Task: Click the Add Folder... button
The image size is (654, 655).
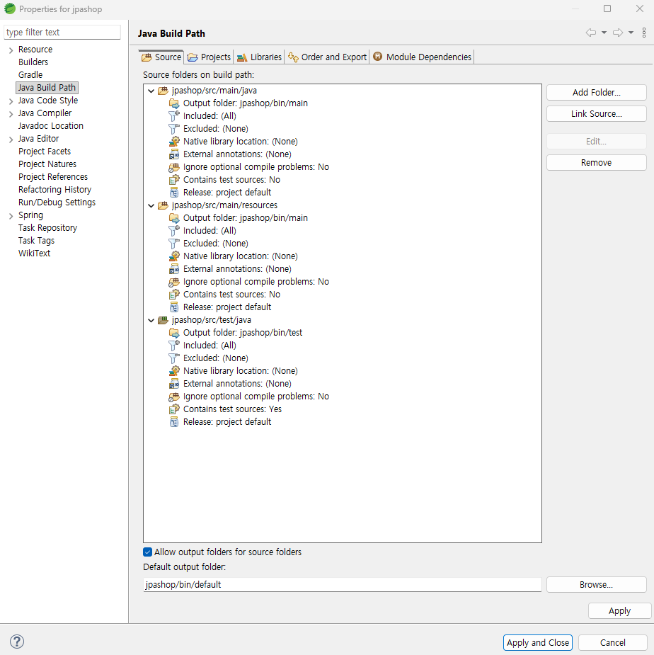Action: click(x=597, y=92)
